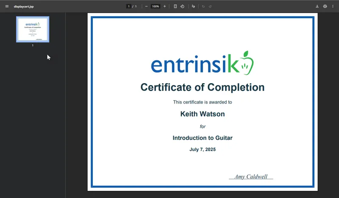The width and height of the screenshot is (339, 198).
Task: Click the italic 'for' text
Action: click(203, 126)
